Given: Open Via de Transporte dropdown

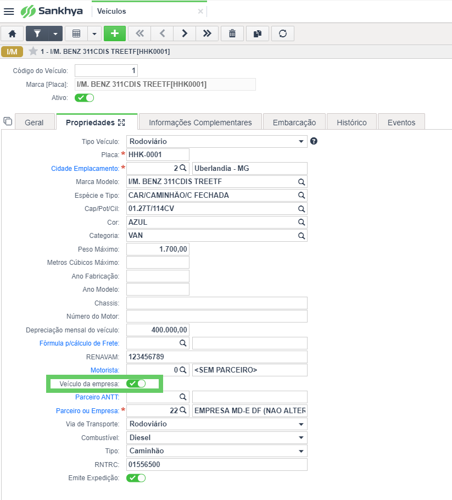Looking at the screenshot, I should click(x=217, y=424).
